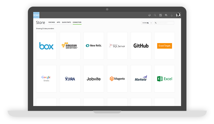Image resolution: width=214 pixels, height=124 pixels.
Task: Open the chat bubbles icon
Action: [x=166, y=15]
